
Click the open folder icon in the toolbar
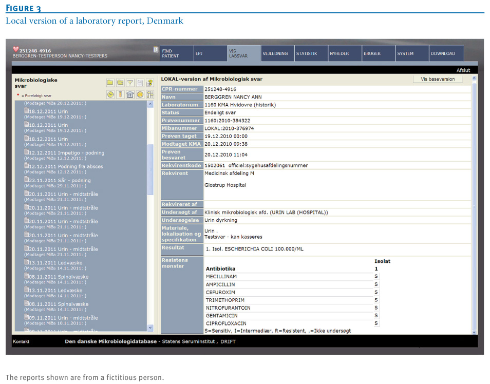(120, 83)
